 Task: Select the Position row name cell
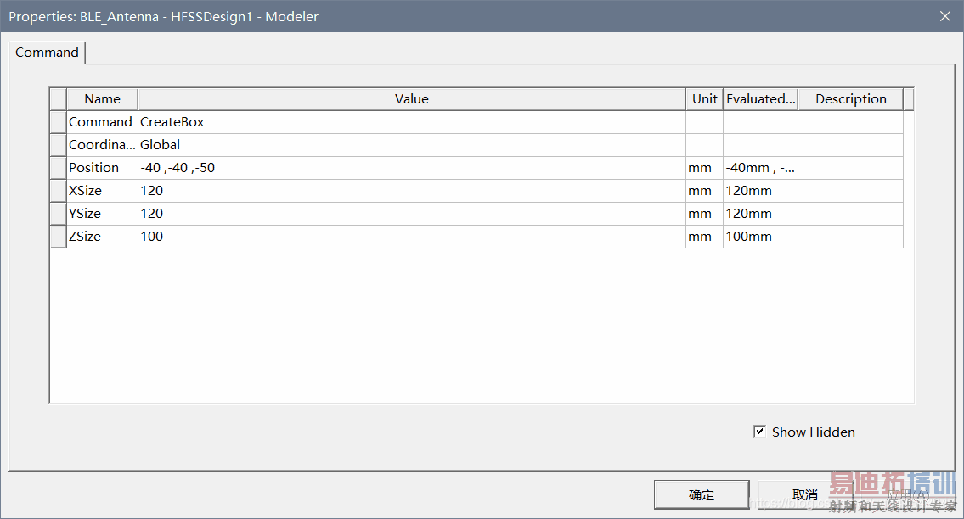[x=102, y=168]
